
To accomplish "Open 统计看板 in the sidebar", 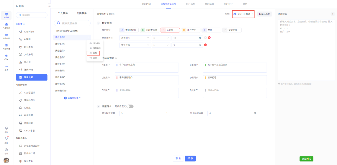I will (x=28, y=47).
